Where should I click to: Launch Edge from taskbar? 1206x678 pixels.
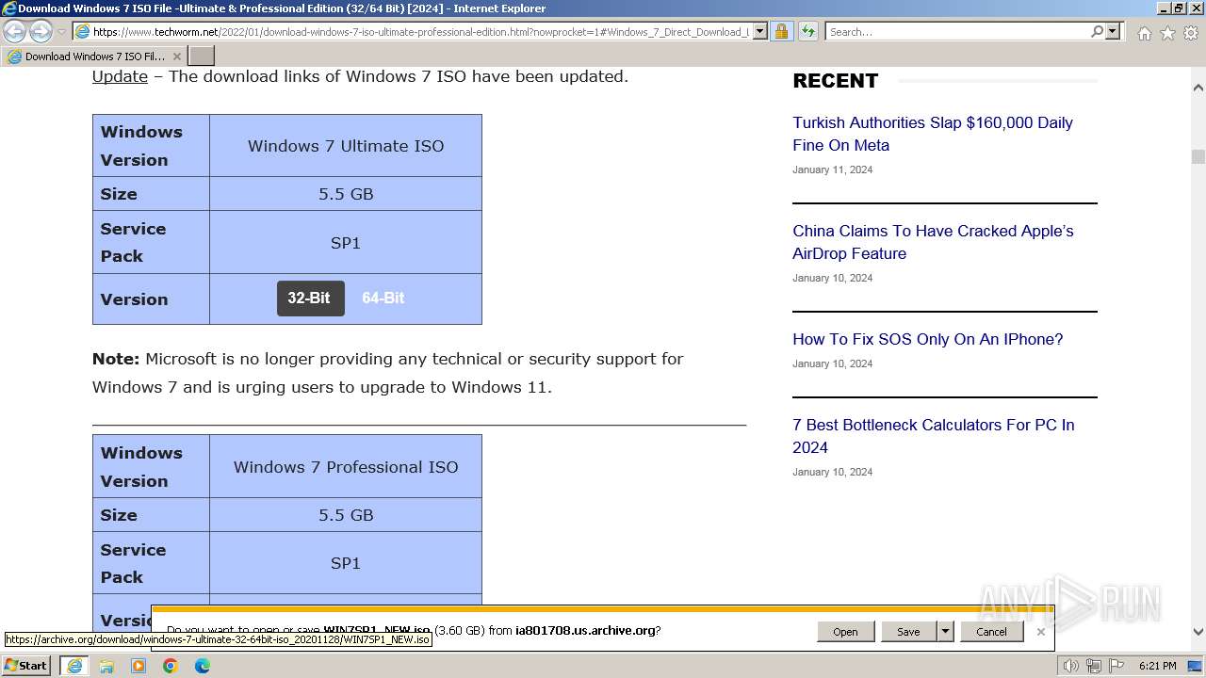(203, 666)
